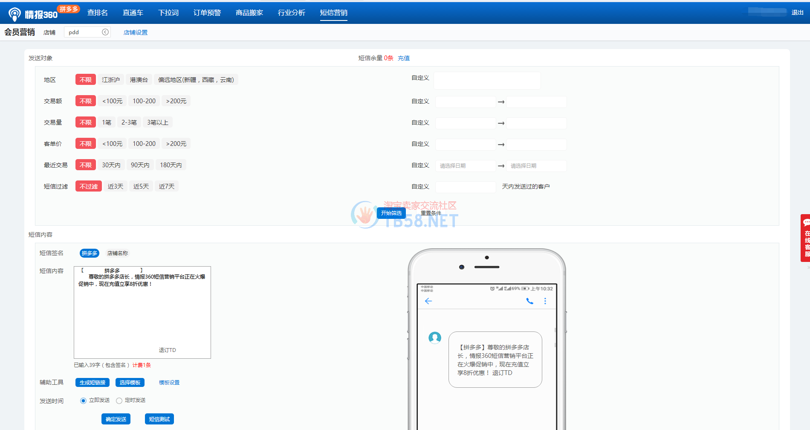Click the three-dot menu in phone preview
Screen dimensions: 810x430
545,301
